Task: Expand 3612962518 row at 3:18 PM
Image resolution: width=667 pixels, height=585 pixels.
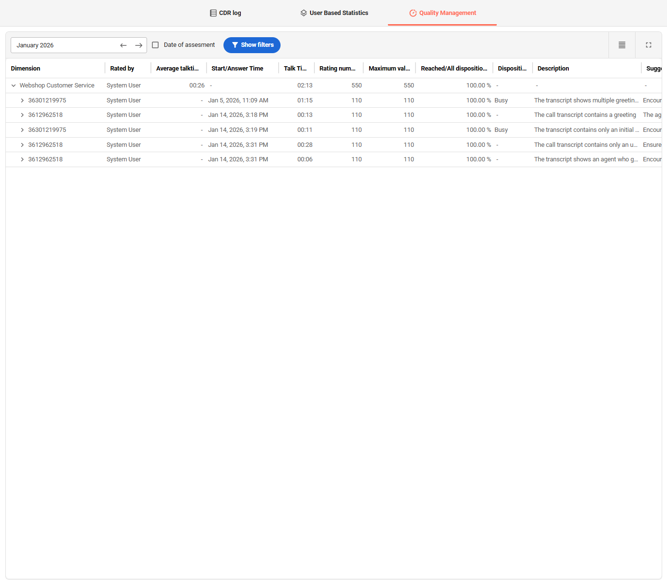Action: click(x=22, y=115)
